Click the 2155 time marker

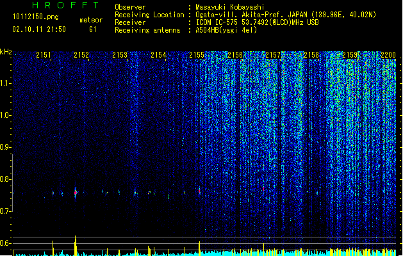point(197,54)
